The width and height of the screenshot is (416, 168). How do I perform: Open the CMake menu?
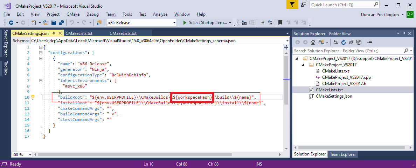tap(73, 14)
